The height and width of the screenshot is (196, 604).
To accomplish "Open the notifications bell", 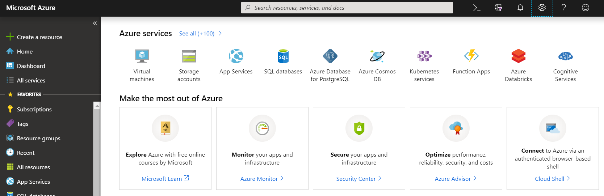I will click(x=520, y=8).
